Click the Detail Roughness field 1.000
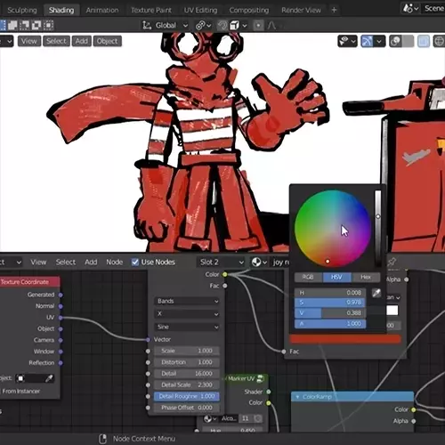445x445 pixels. coord(187,396)
